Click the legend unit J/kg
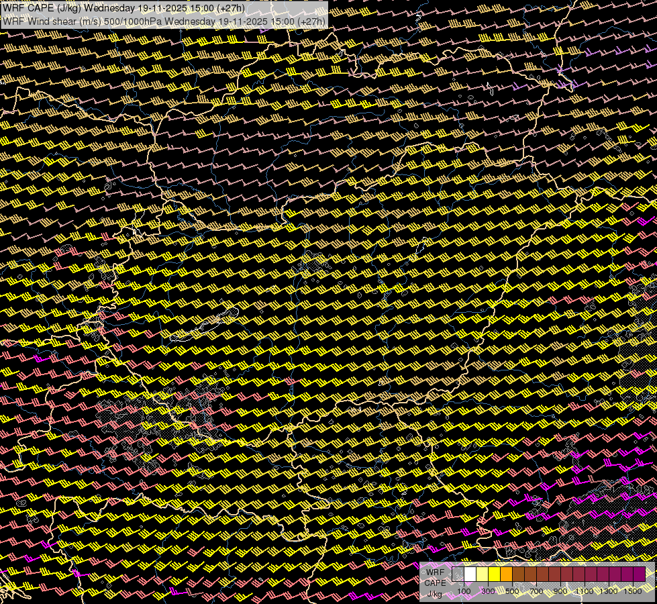657x604 pixels. pos(435,594)
